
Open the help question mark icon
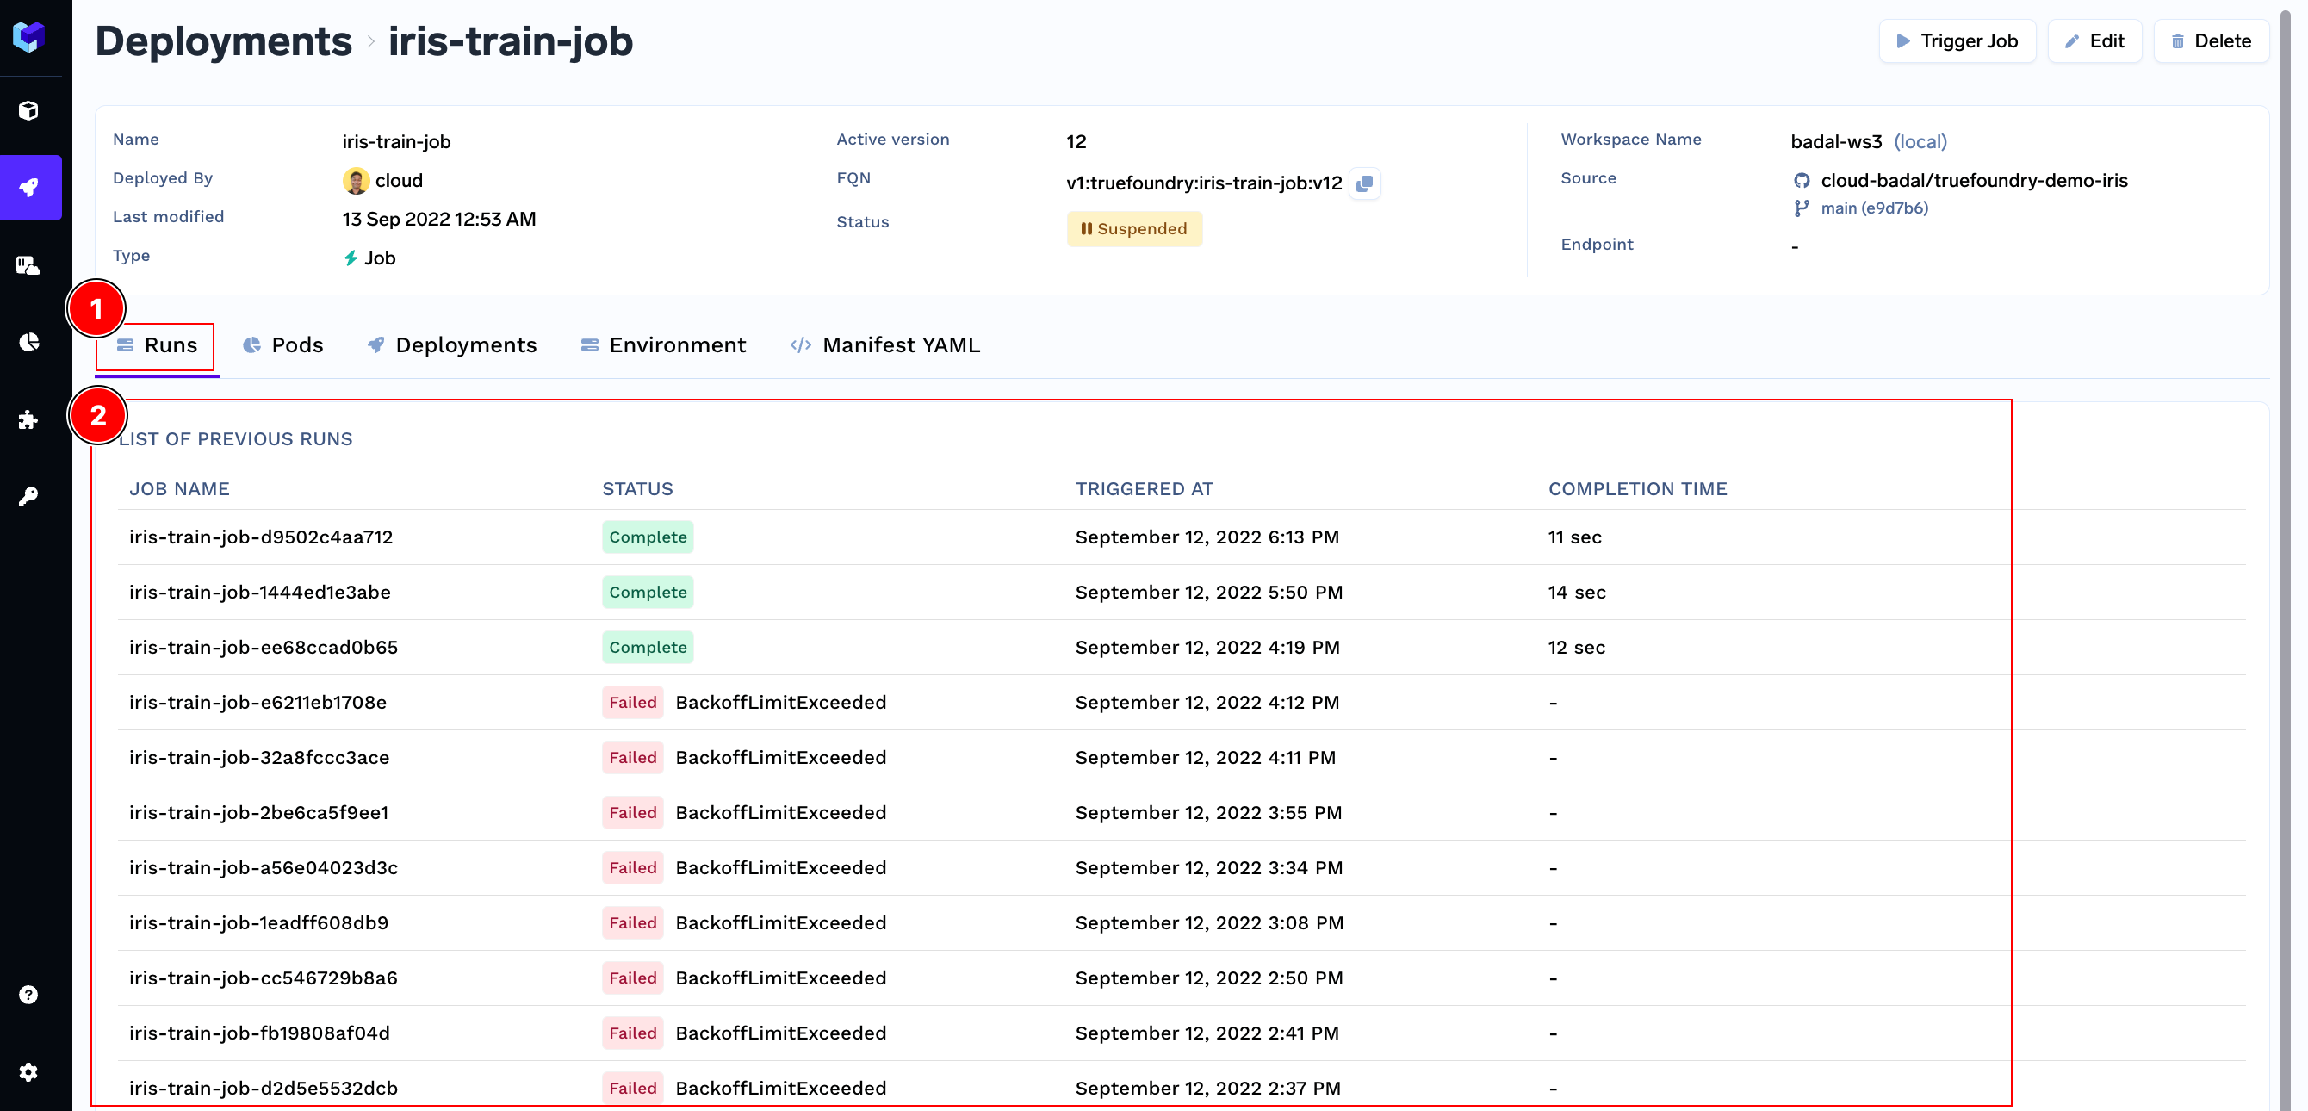28,995
